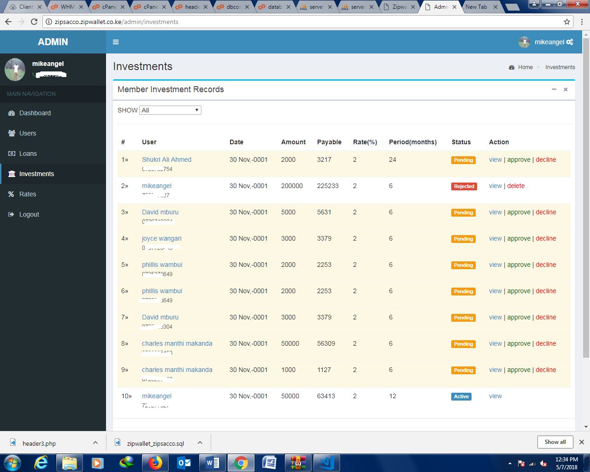This screenshot has width=590, height=472.
Task: Close the downloads bar
Action: [x=582, y=442]
